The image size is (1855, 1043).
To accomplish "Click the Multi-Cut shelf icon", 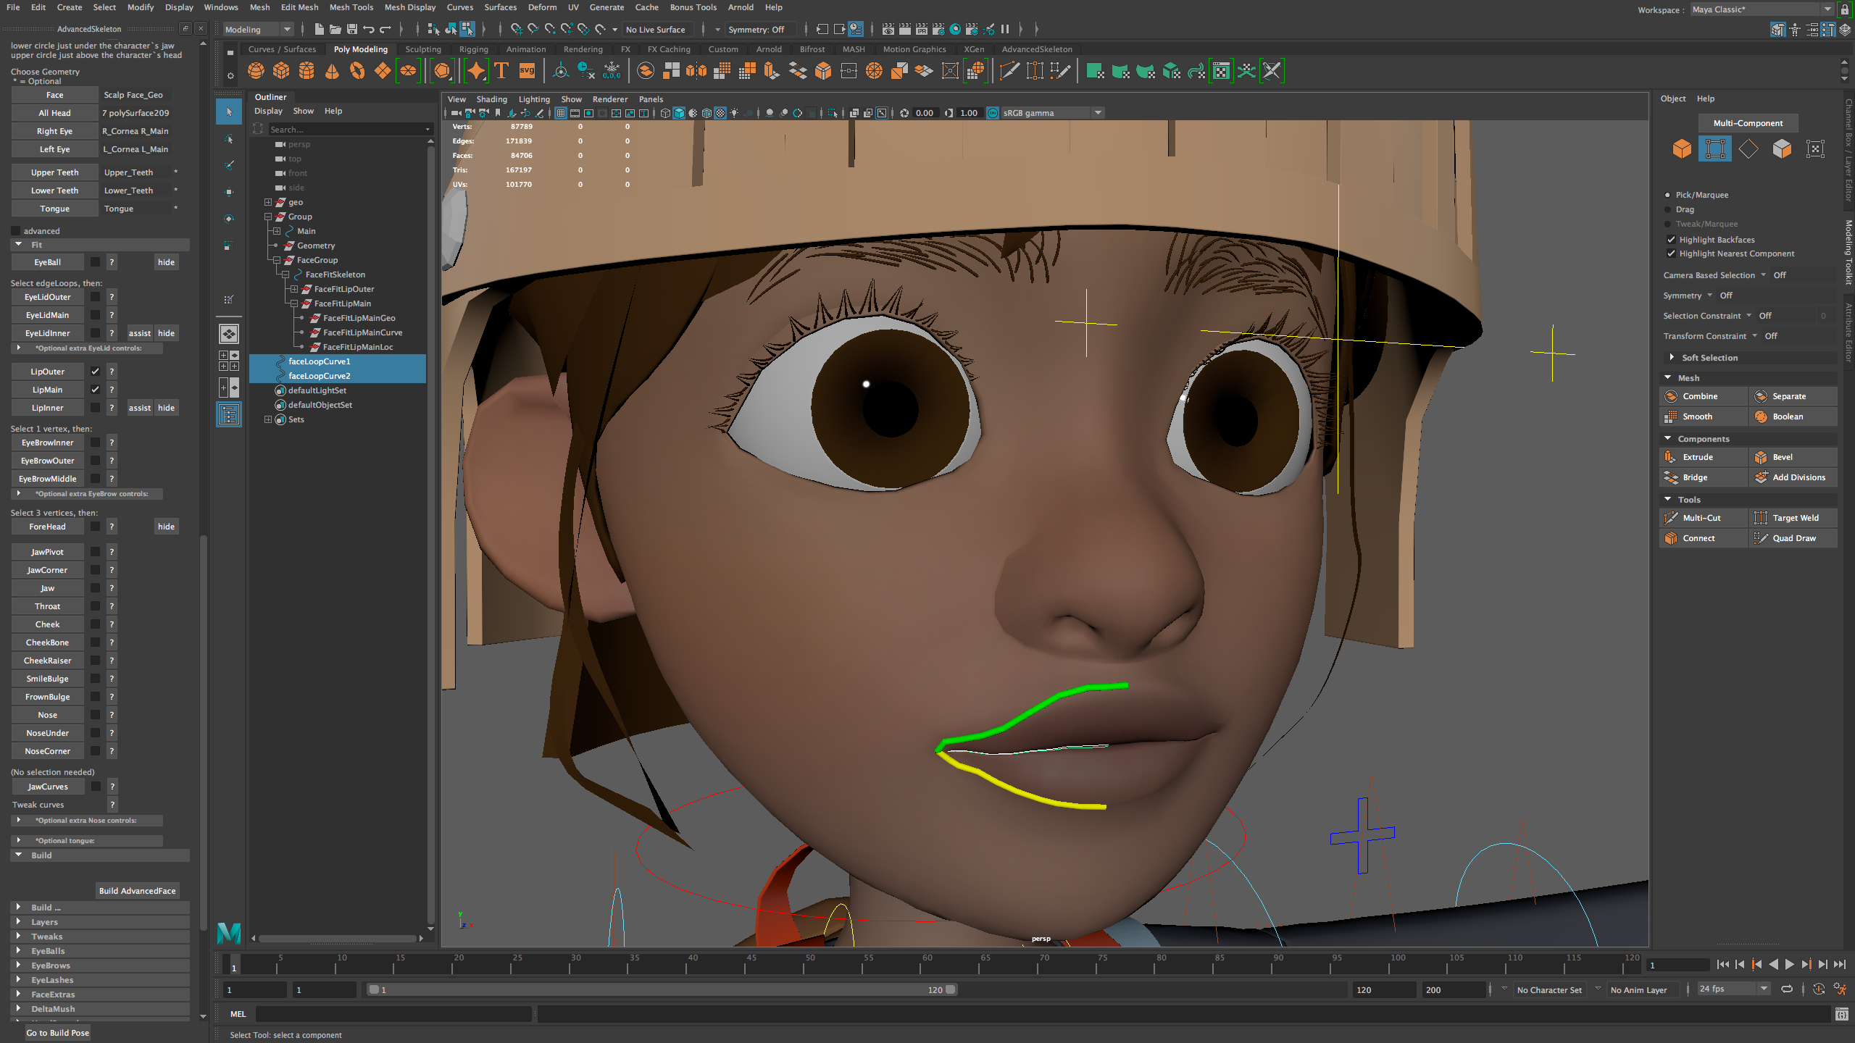I will pyautogui.click(x=1009, y=71).
